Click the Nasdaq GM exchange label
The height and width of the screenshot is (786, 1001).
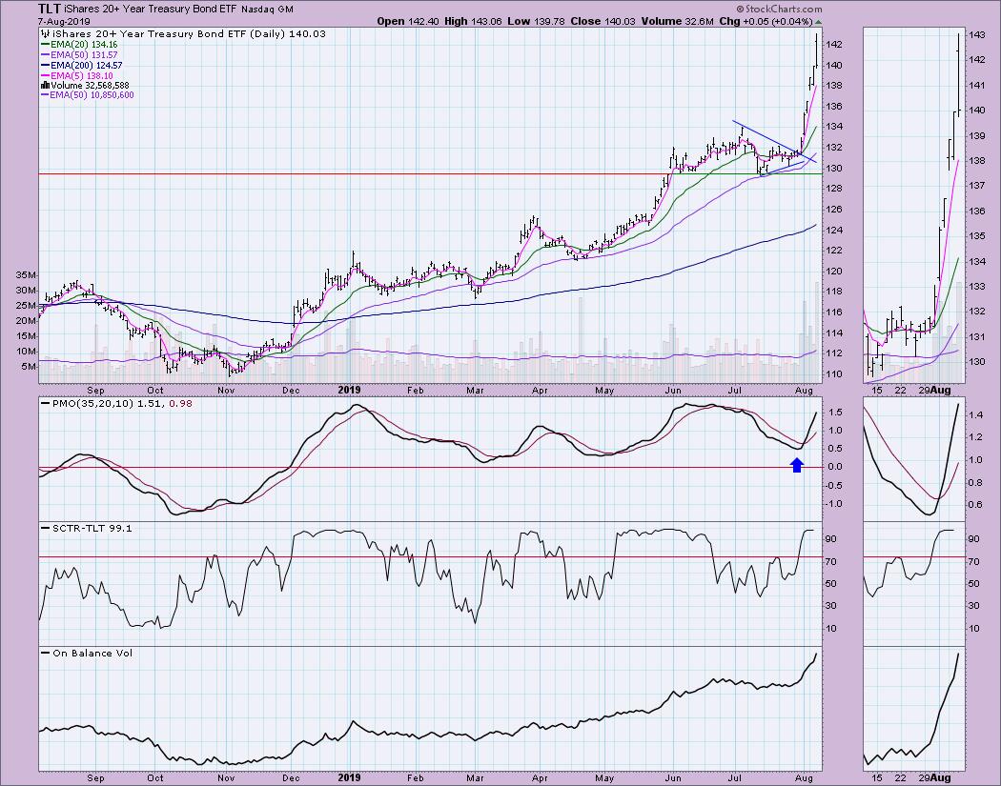[x=267, y=10]
